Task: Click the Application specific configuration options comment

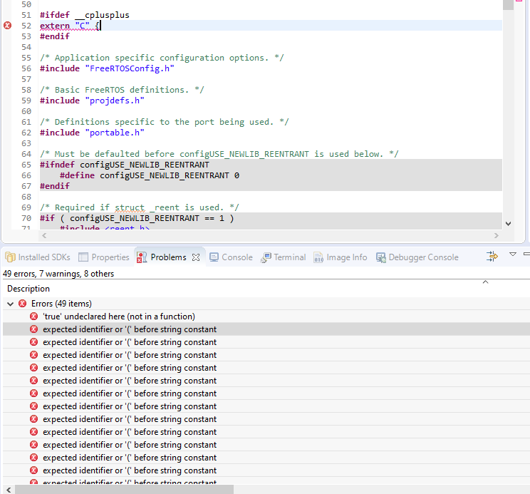Action: pos(162,58)
